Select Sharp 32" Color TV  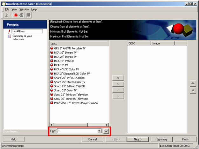pyautogui.click(x=65, y=90)
